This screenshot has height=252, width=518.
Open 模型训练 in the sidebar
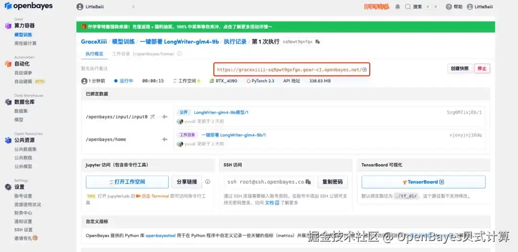click(x=23, y=34)
